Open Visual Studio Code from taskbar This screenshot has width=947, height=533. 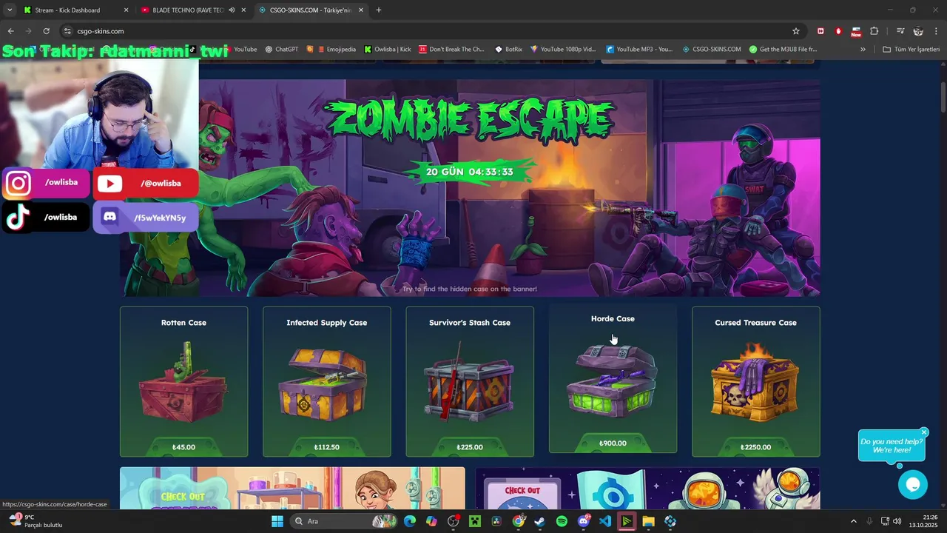pos(604,521)
